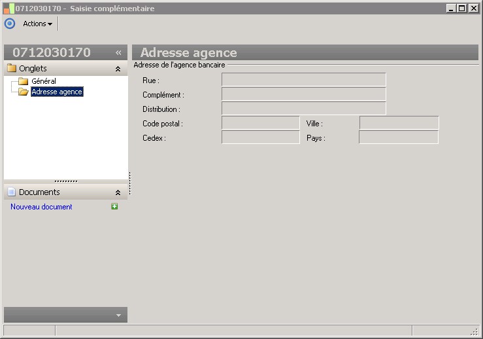Click the application icon in title bar
This screenshot has width=483, height=339.
point(9,9)
